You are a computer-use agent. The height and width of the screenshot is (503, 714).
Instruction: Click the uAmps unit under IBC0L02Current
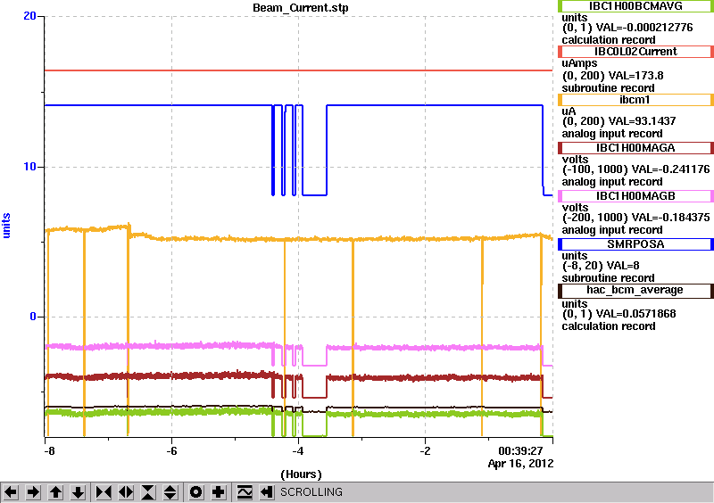click(x=579, y=63)
